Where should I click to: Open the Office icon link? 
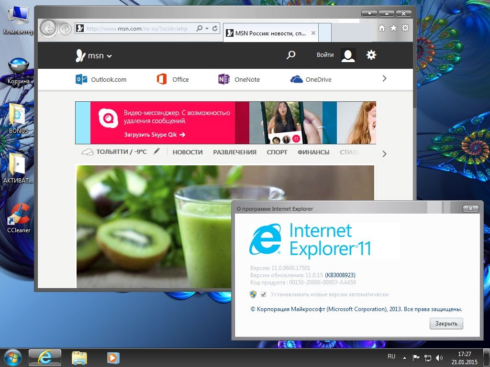pyautogui.click(x=162, y=79)
